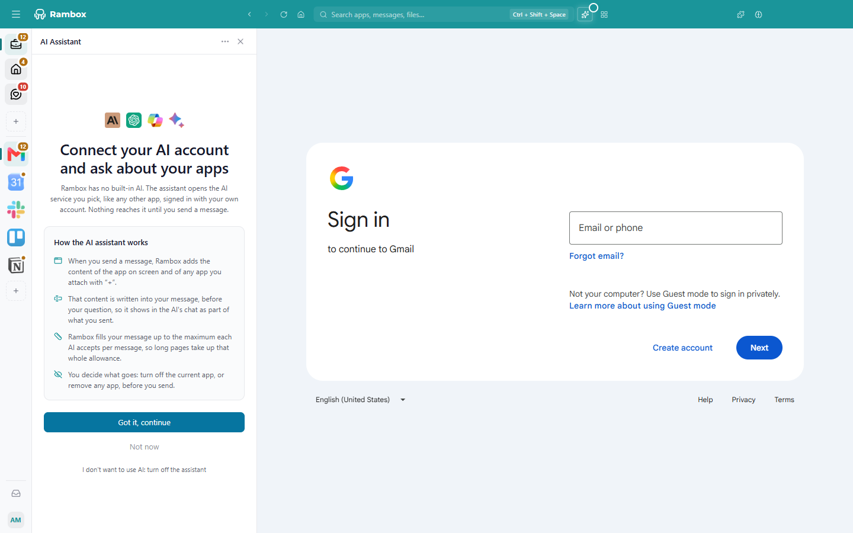The height and width of the screenshot is (533, 853).
Task: Select the Gmail app in sidebar
Action: (16, 154)
